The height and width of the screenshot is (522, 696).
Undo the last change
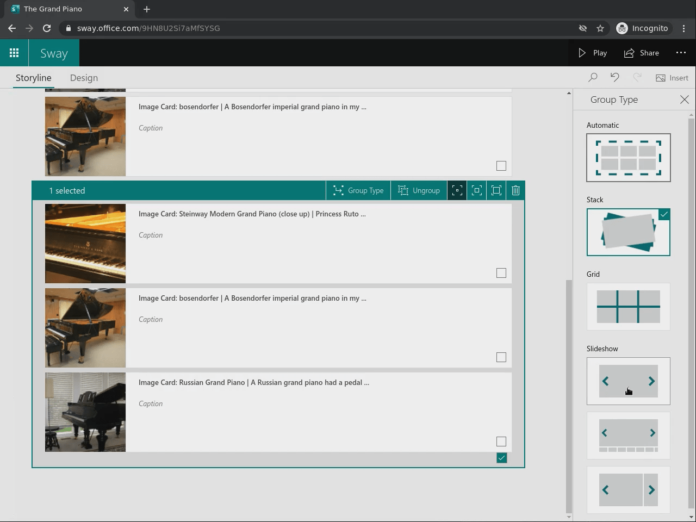point(615,77)
